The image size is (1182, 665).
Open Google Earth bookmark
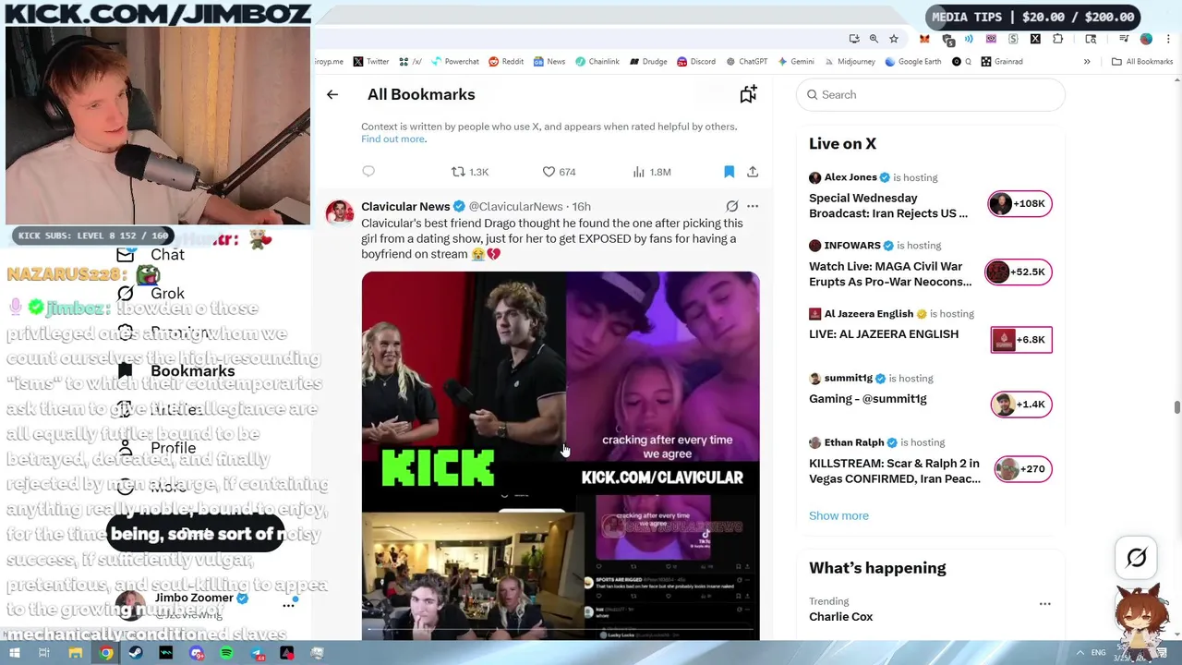tap(912, 62)
